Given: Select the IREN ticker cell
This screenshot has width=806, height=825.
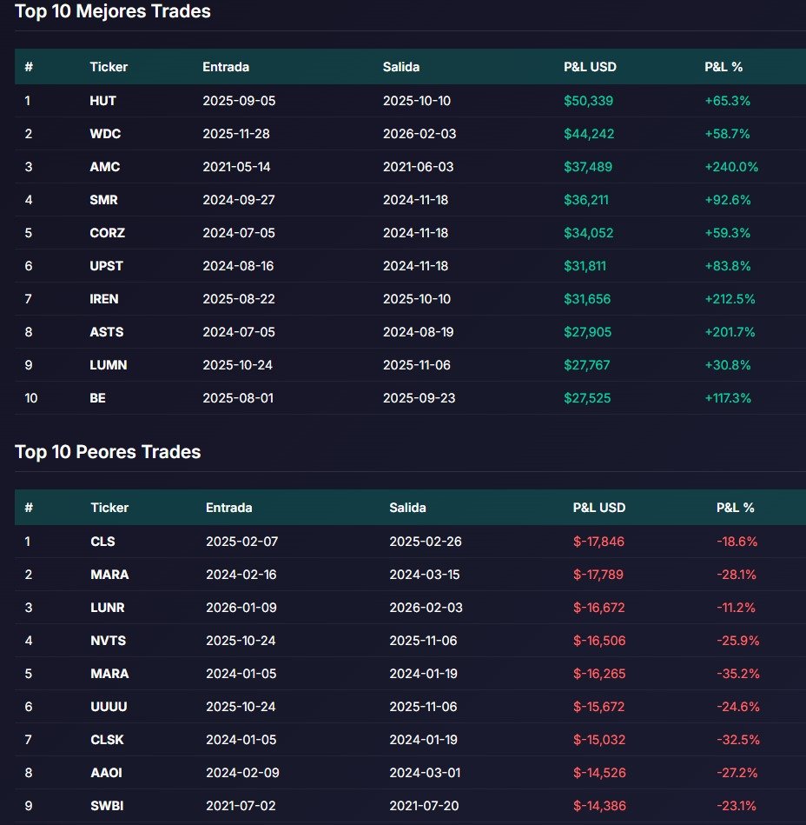Looking at the screenshot, I should pyautogui.click(x=103, y=299).
